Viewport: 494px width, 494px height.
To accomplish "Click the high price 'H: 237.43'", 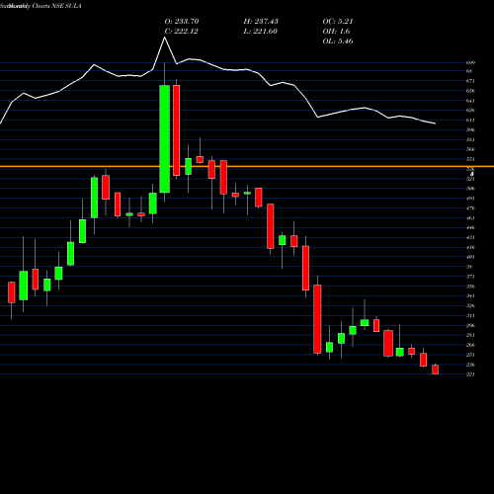I will 261,21.
